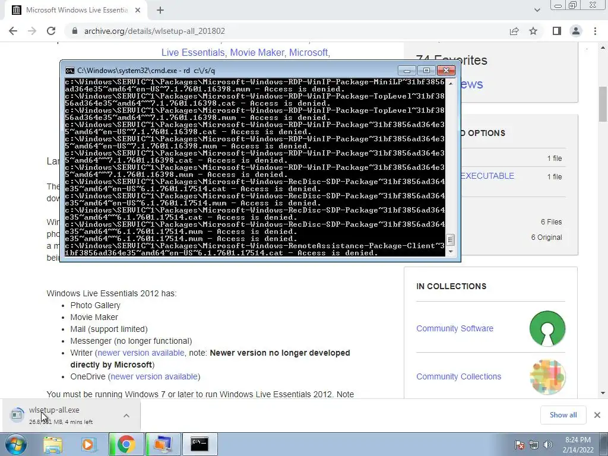Maximize the cmd.exe window
Image resolution: width=608 pixels, height=456 pixels.
pyautogui.click(x=426, y=70)
